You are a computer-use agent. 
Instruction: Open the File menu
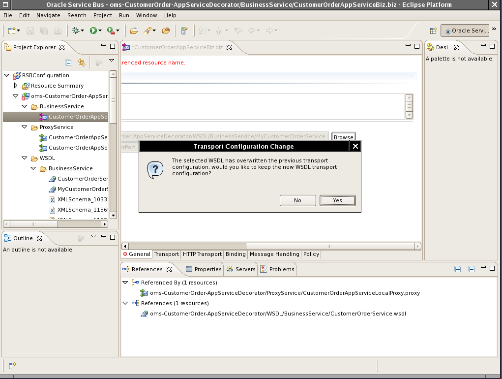click(x=8, y=15)
